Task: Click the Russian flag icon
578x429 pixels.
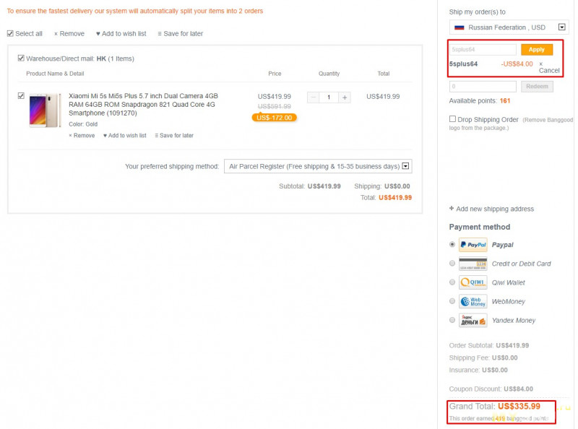Action: click(x=459, y=27)
